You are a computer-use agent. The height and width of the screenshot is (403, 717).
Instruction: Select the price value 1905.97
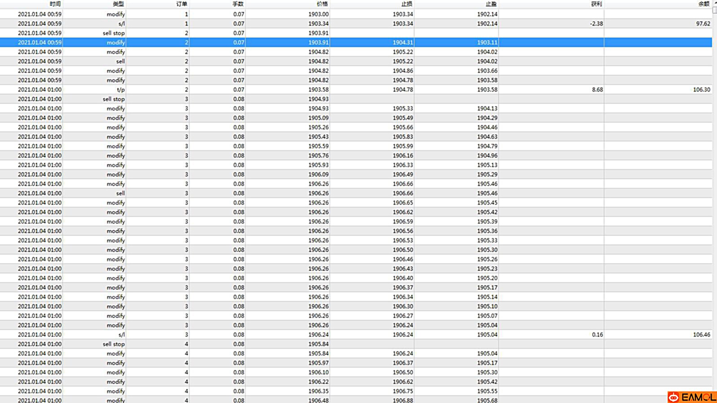point(318,363)
